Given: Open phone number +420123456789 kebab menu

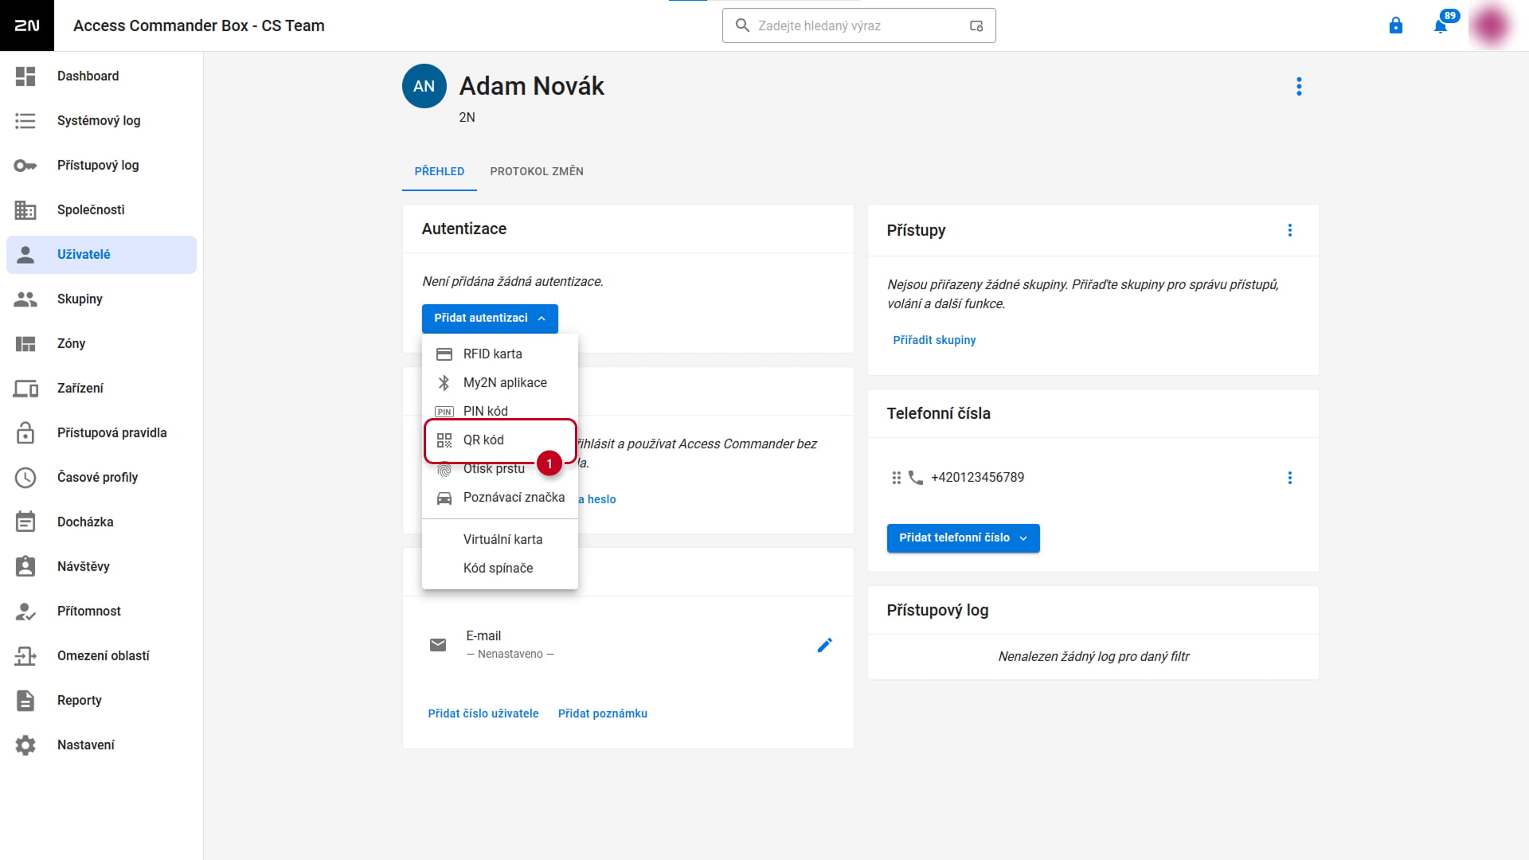Looking at the screenshot, I should pyautogui.click(x=1290, y=478).
